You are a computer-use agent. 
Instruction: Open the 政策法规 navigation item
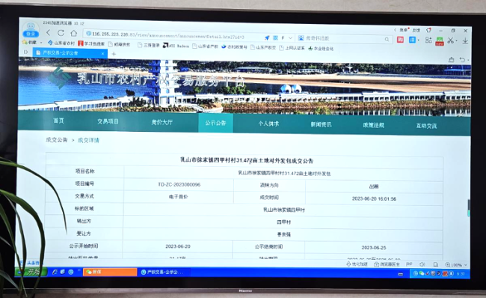(x=374, y=125)
